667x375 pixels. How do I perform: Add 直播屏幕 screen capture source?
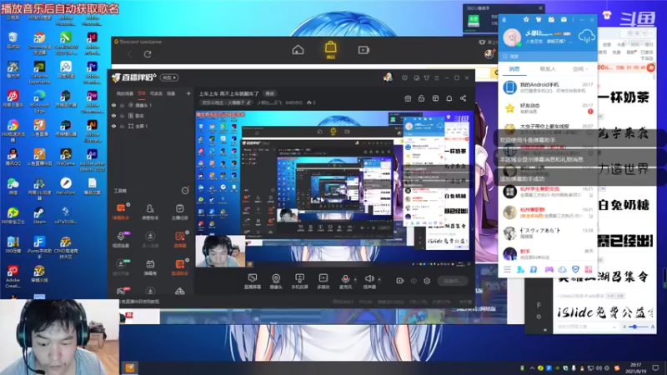253,282
